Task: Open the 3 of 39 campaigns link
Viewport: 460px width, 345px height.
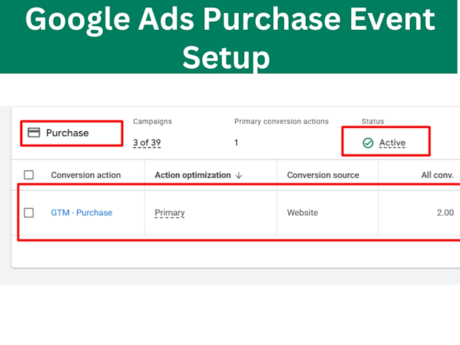Action: (x=147, y=143)
